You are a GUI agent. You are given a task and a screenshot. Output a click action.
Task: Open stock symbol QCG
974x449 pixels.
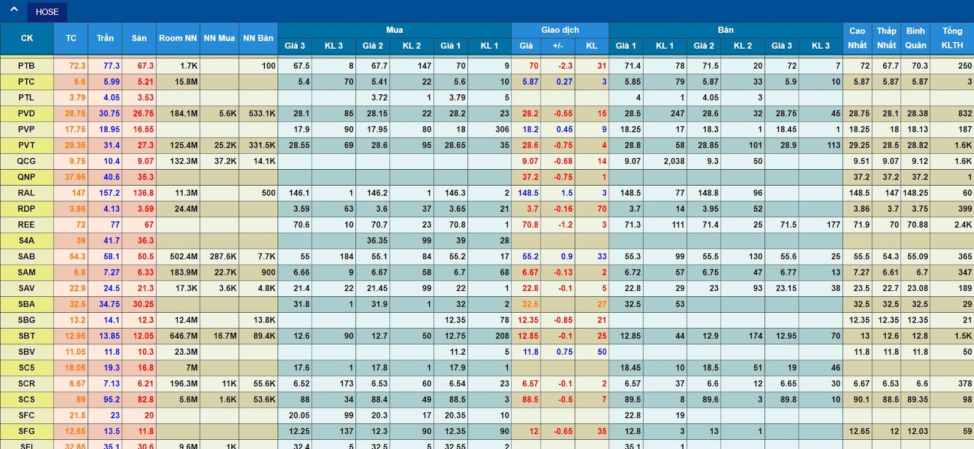tap(26, 161)
